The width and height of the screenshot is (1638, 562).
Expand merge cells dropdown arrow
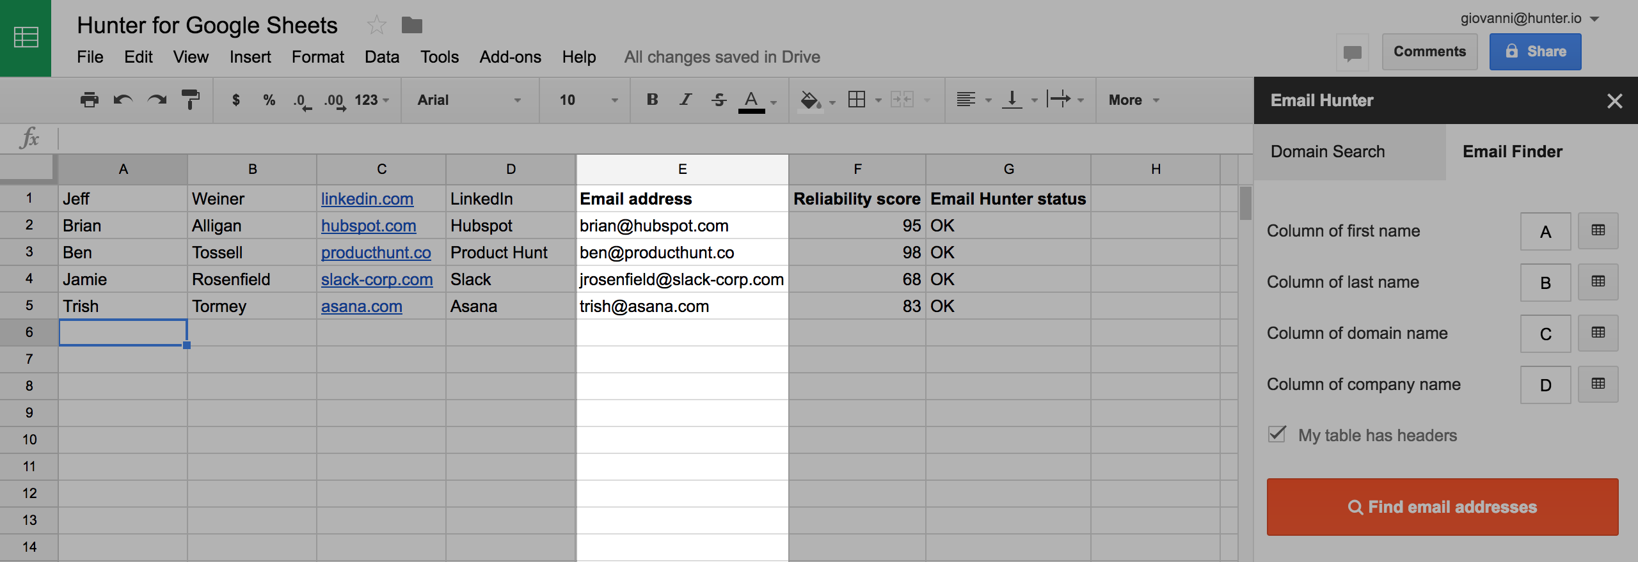(x=926, y=100)
